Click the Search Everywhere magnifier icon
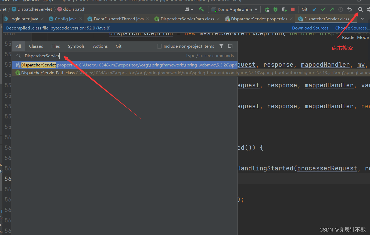Screen dimensions: 370x235 pos(361,9)
